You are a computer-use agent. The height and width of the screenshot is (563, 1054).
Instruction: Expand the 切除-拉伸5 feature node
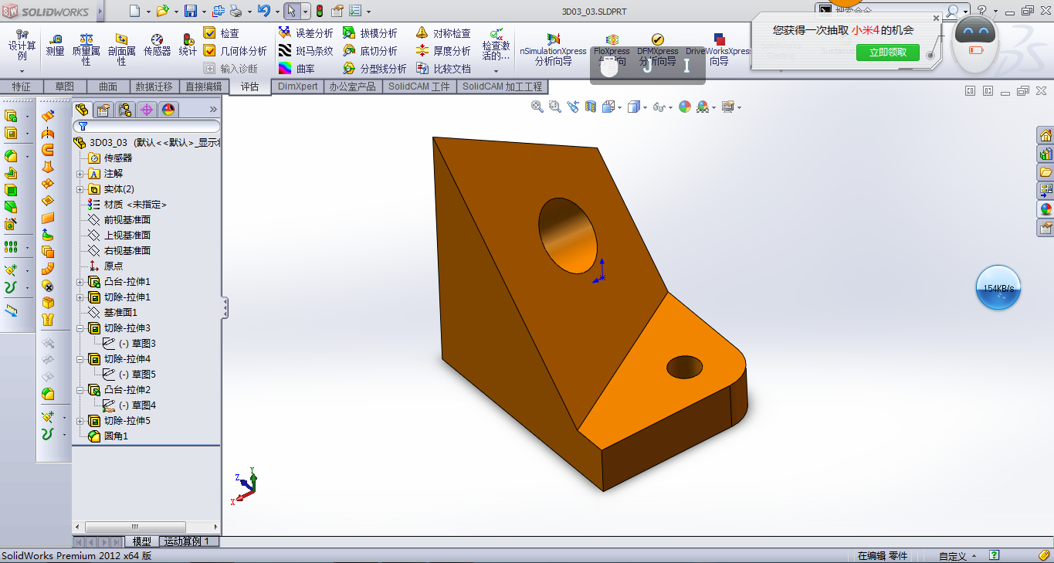pos(80,421)
